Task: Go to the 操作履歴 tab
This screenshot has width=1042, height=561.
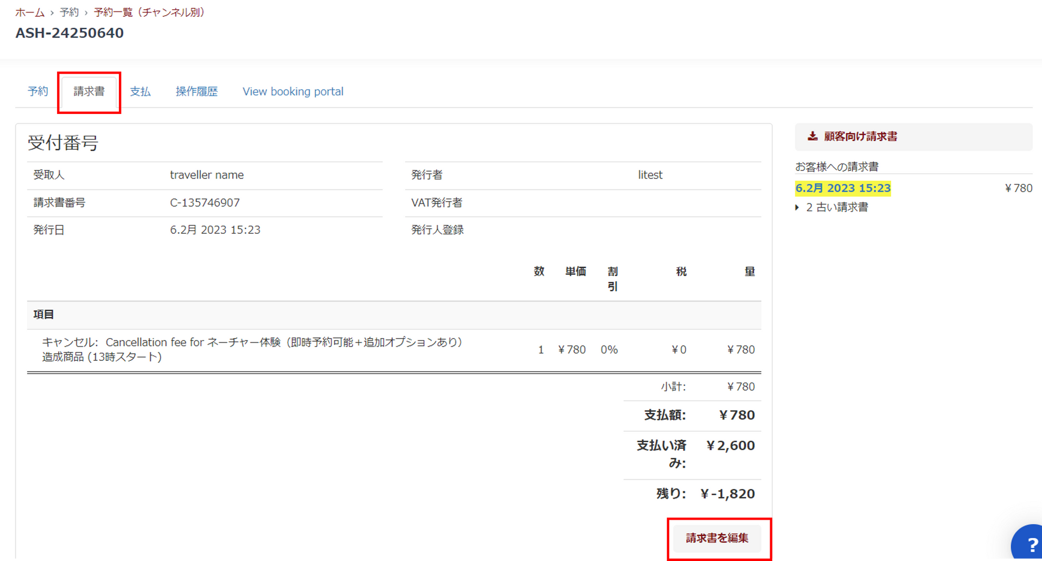Action: coord(196,92)
